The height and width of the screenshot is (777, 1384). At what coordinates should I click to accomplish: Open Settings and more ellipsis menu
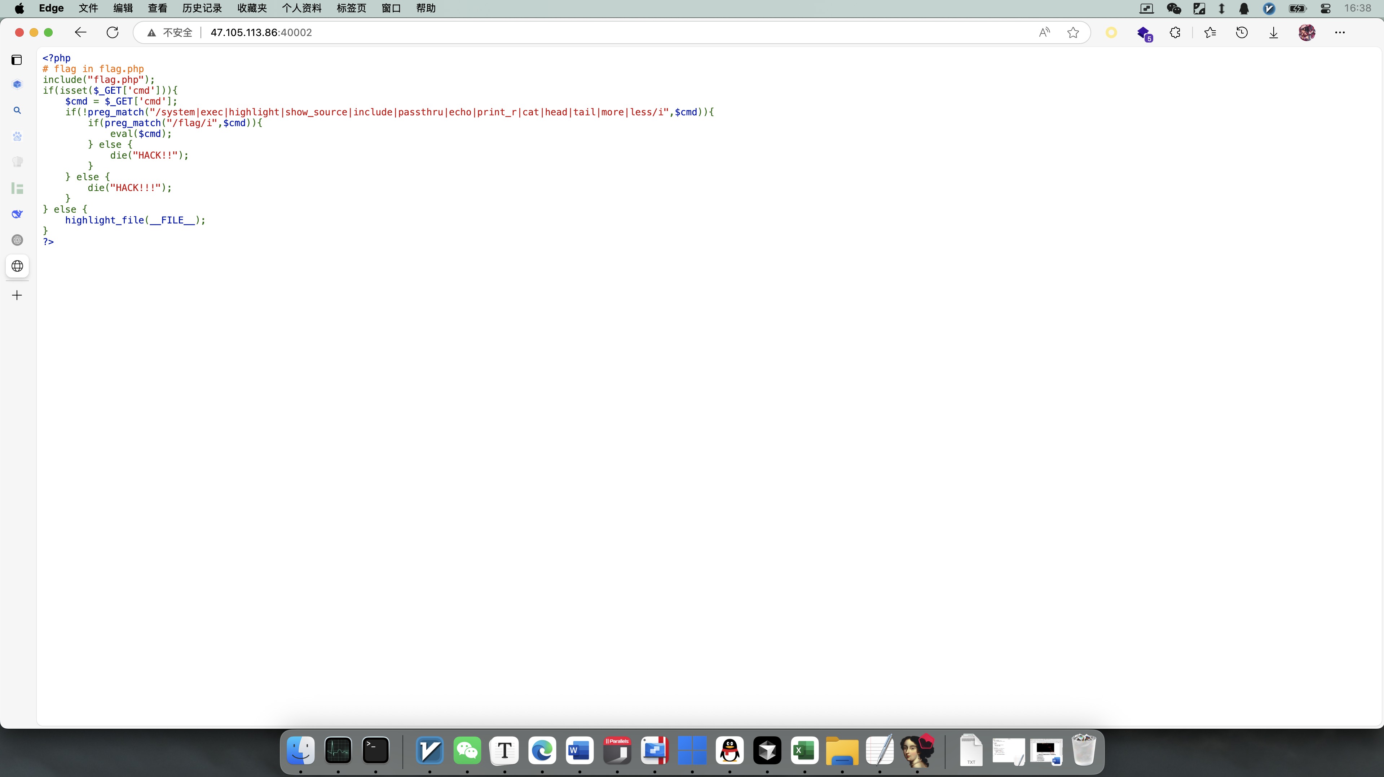1340,33
